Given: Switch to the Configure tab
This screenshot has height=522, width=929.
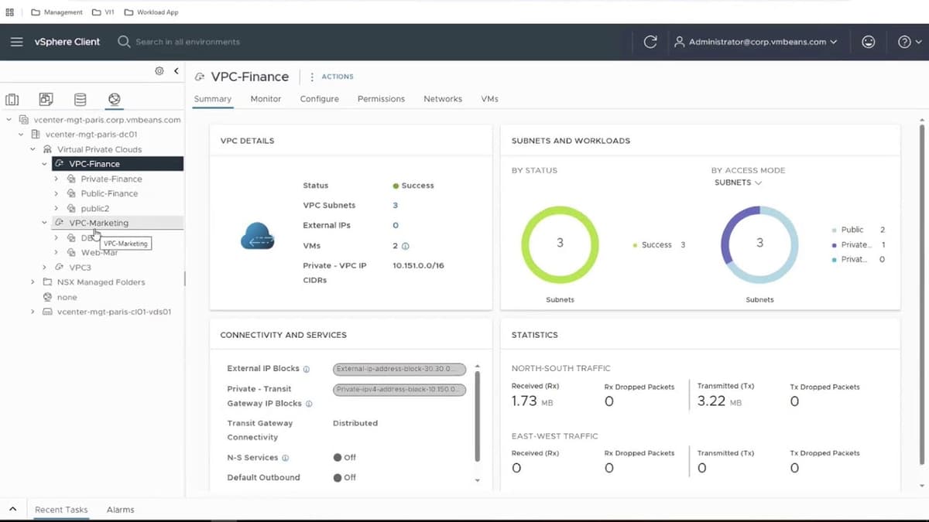Looking at the screenshot, I should (x=319, y=99).
